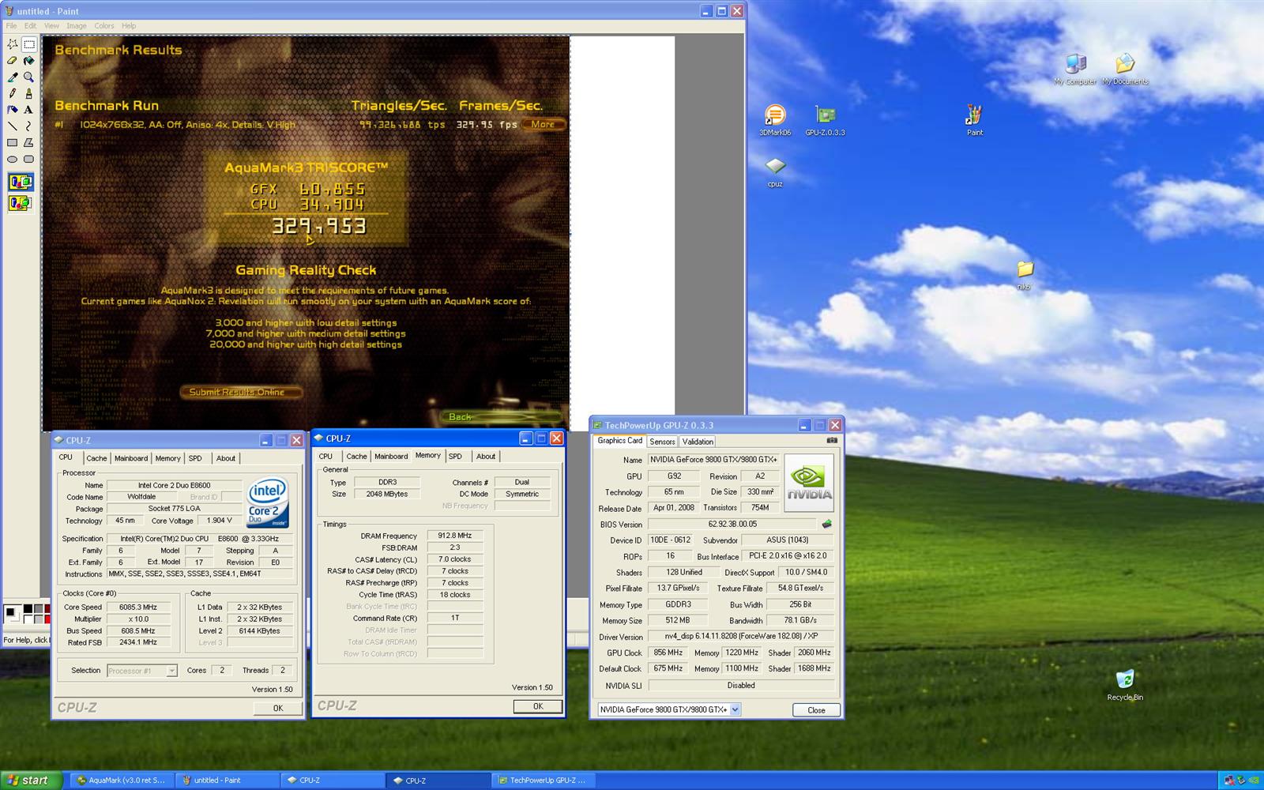The image size is (1264, 790).
Task: Switch to the Cache tab in left CPU-Z
Action: [x=96, y=458]
